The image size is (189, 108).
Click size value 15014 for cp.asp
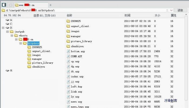point(158,61)
